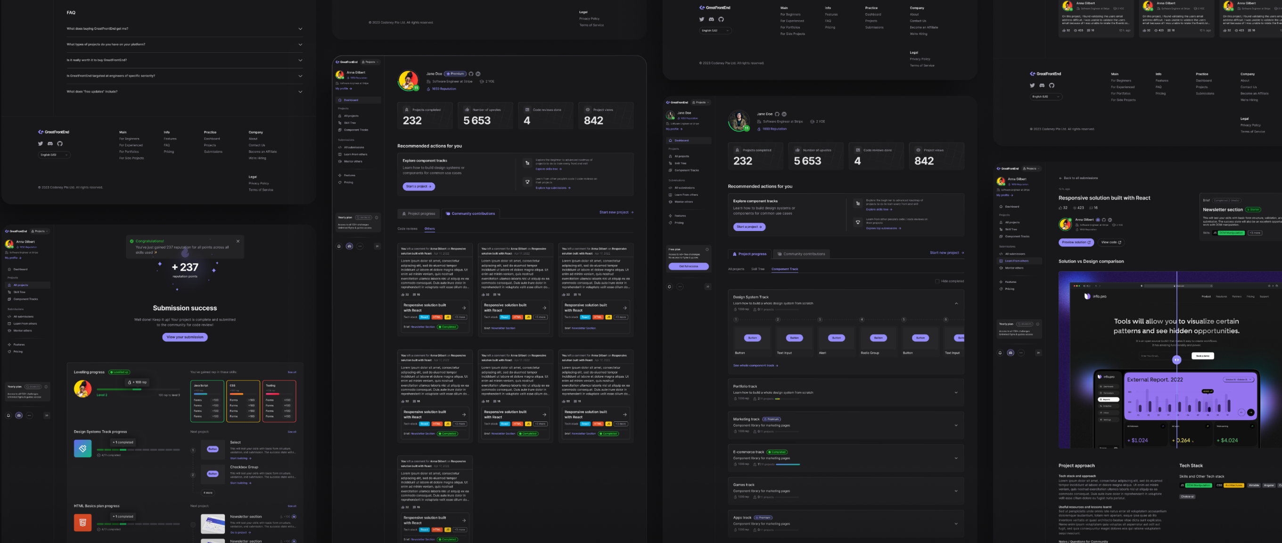Collapse sidebar in Community contributions dashboard frame
The width and height of the screenshot is (1282, 543).
click(x=377, y=246)
